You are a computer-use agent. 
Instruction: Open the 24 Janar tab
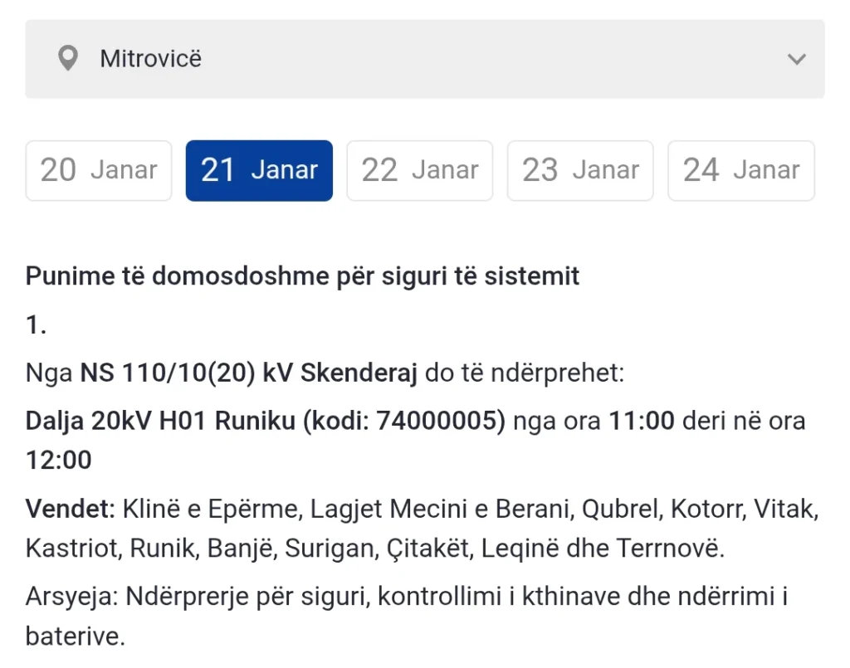741,170
